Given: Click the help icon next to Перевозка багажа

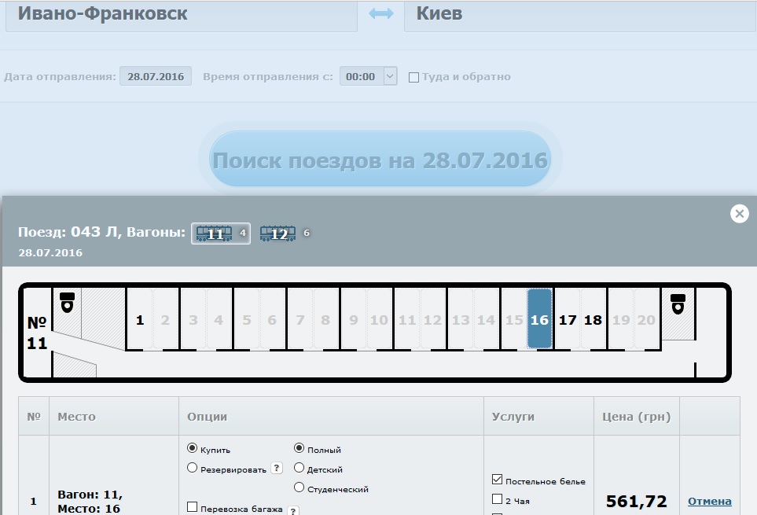Looking at the screenshot, I should [x=293, y=510].
